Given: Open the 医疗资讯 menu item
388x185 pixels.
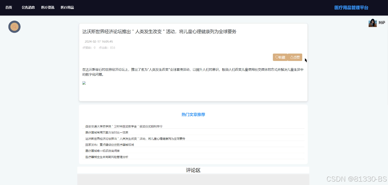Looking at the screenshot, I should point(48,7).
